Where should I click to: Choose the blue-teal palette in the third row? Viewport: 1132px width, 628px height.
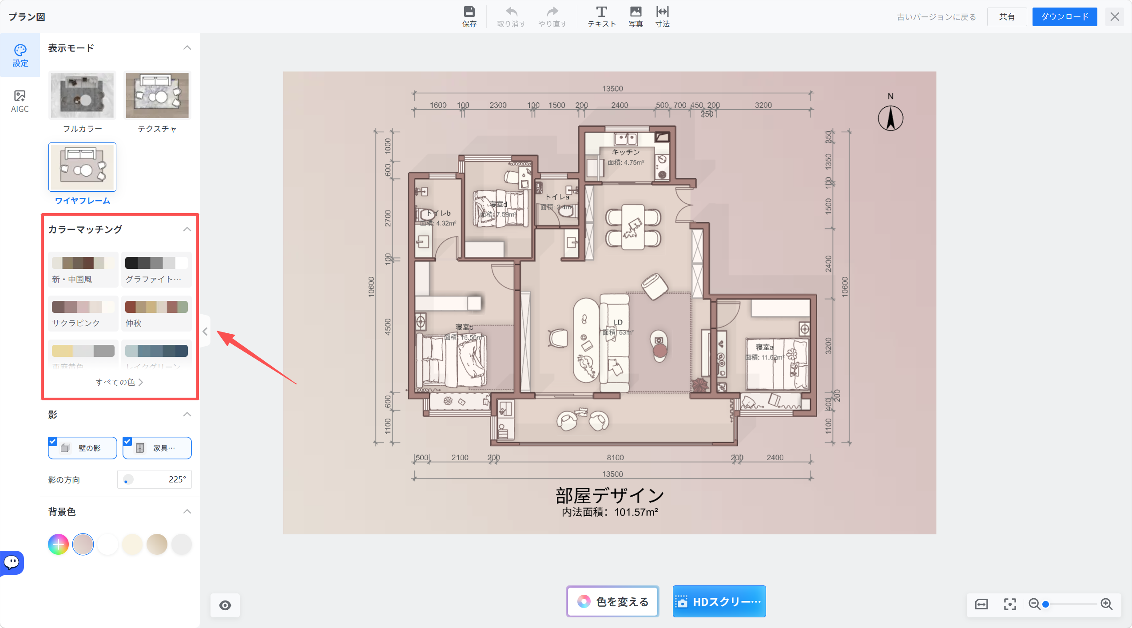pos(156,355)
